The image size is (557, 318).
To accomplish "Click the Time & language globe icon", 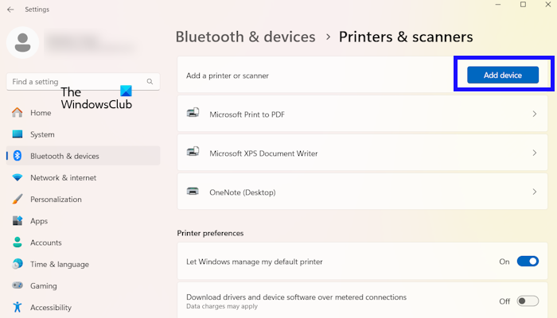I will click(x=17, y=264).
